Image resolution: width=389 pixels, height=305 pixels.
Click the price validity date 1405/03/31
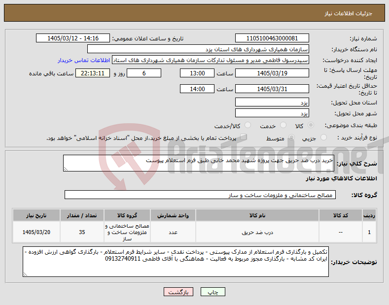point(272,89)
